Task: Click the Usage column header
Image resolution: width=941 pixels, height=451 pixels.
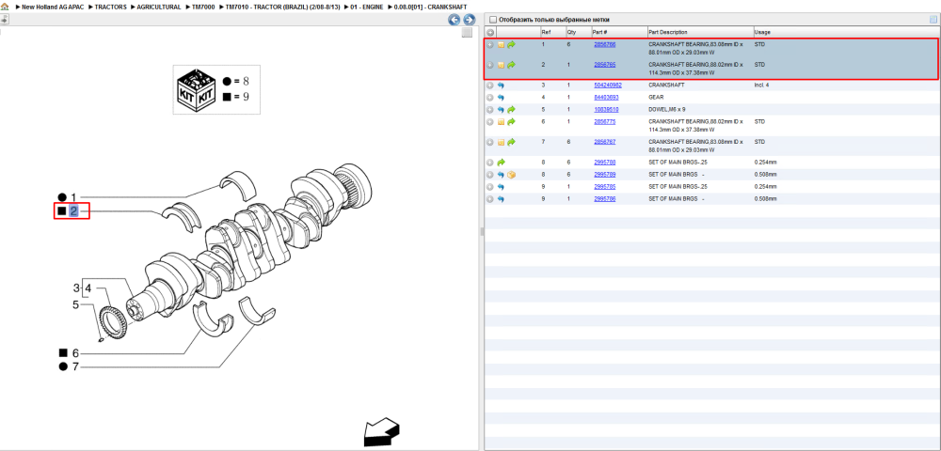Action: (762, 32)
